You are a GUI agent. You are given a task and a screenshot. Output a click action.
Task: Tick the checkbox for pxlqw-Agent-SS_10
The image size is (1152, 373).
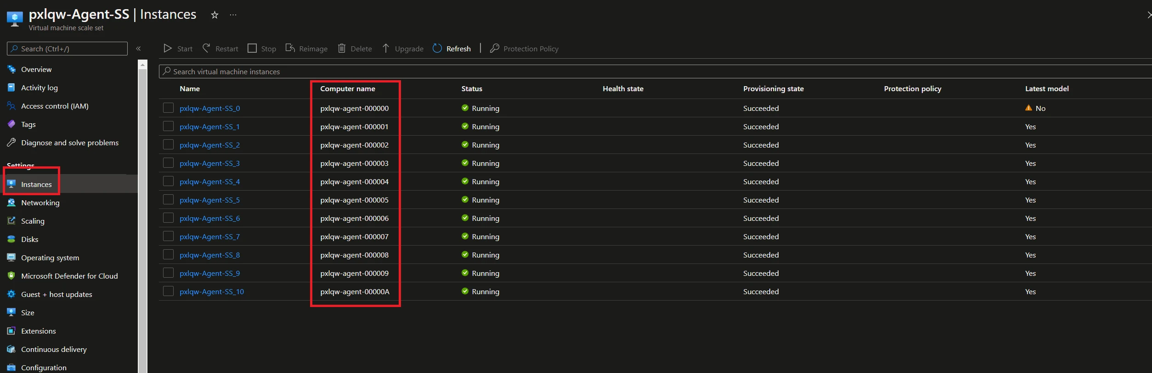point(169,291)
